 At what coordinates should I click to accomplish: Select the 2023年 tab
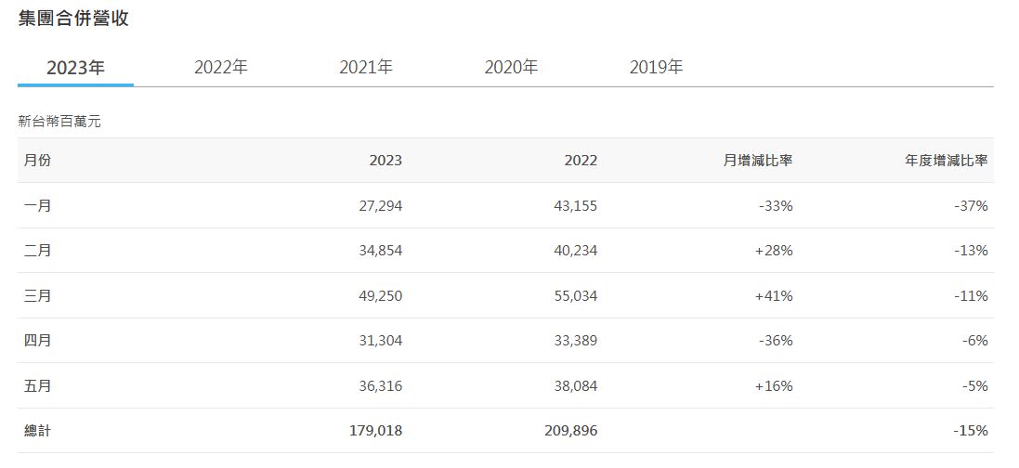click(x=75, y=68)
